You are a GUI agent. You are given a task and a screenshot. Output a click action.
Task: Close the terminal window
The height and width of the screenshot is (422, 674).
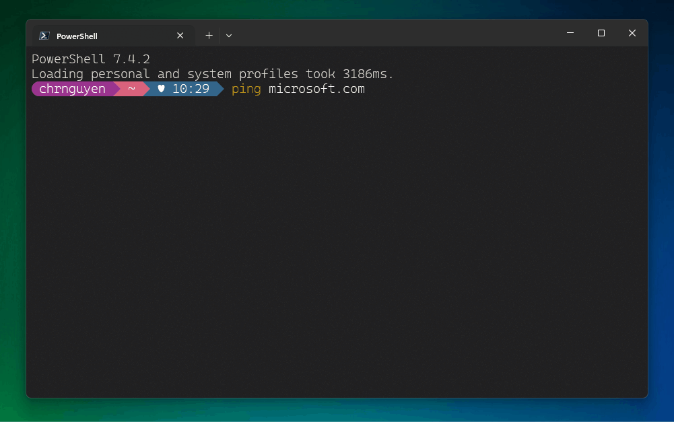632,33
